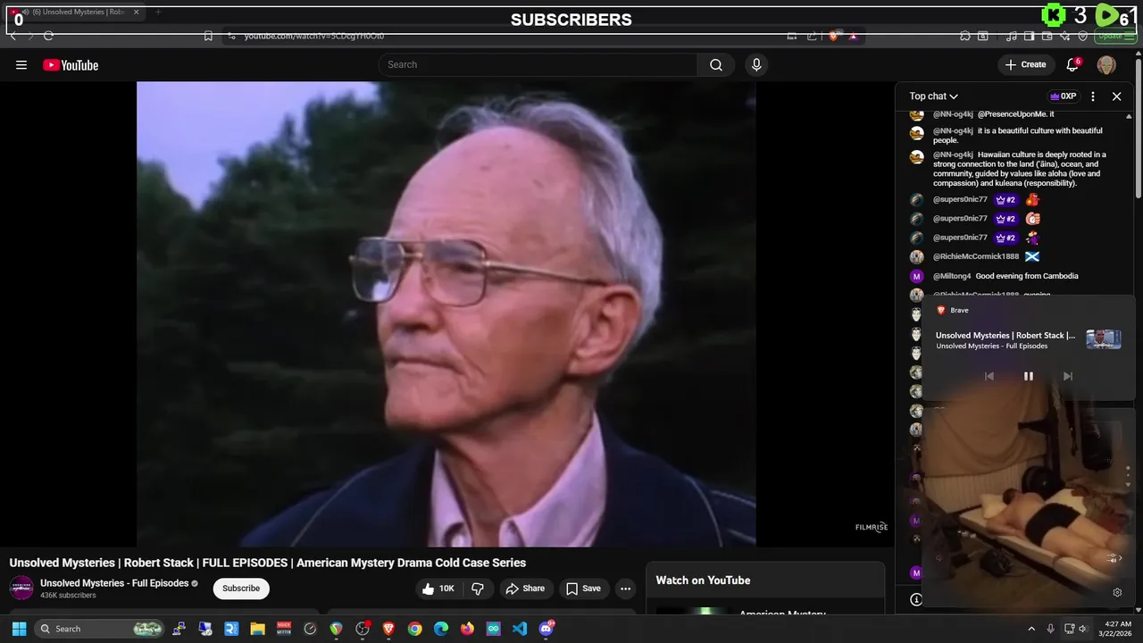Skip to next track in media popup

1067,376
